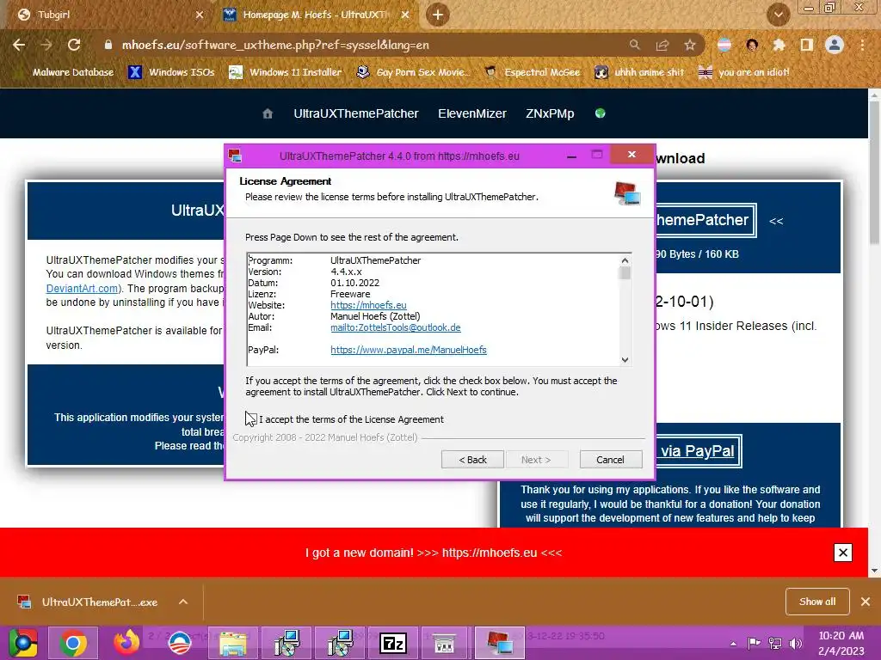The image size is (881, 660).
Task: Click license text scroll down arrow
Action: tap(625, 360)
